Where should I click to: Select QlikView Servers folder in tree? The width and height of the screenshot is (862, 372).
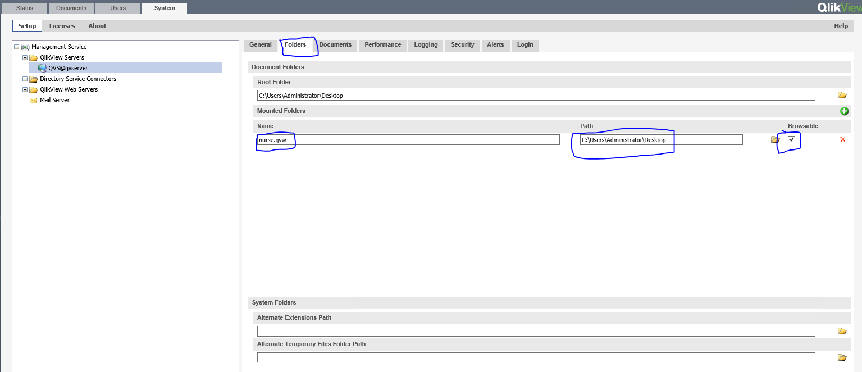[x=62, y=57]
